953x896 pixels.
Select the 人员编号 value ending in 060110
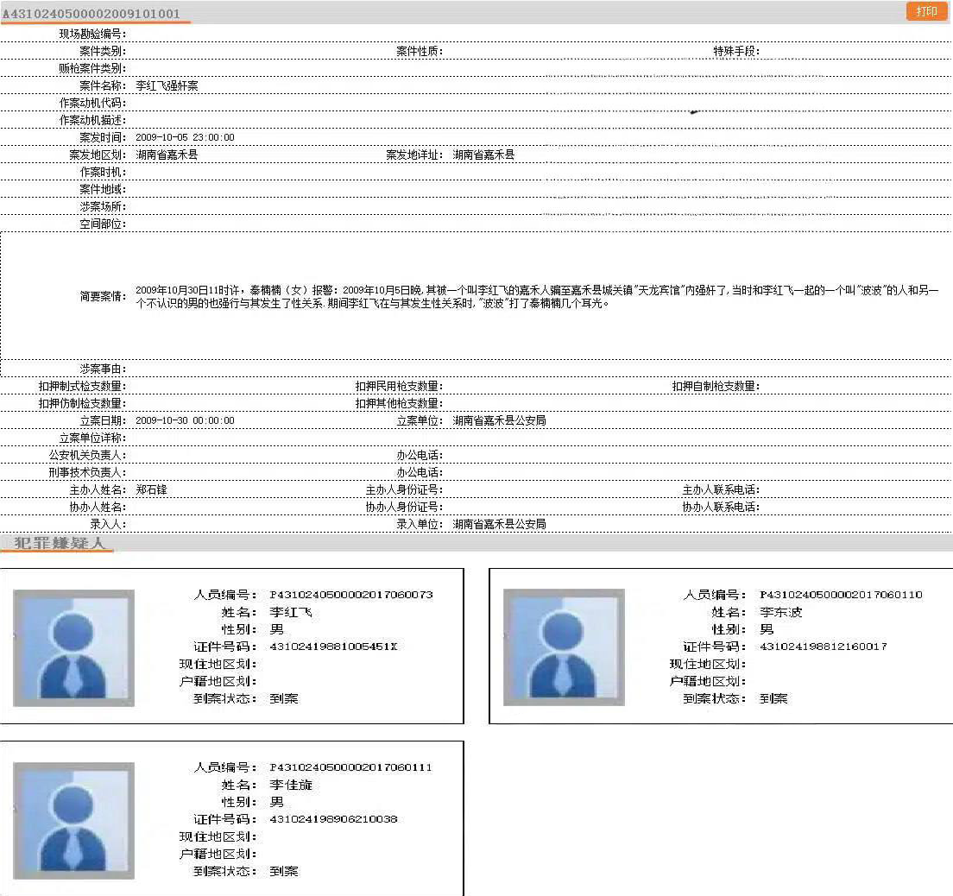pyautogui.click(x=840, y=595)
